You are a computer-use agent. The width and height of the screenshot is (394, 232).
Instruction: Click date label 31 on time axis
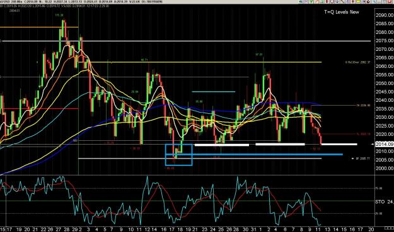point(253,229)
